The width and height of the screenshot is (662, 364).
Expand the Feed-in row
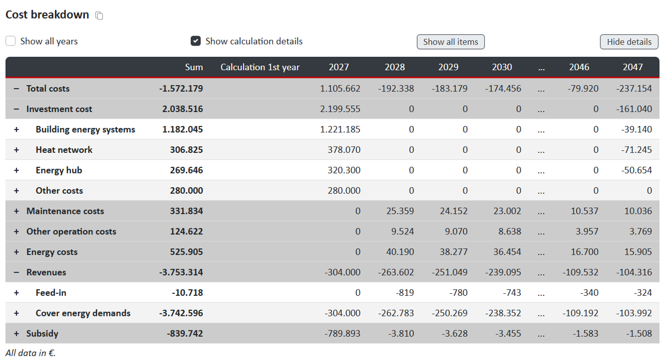coord(16,293)
